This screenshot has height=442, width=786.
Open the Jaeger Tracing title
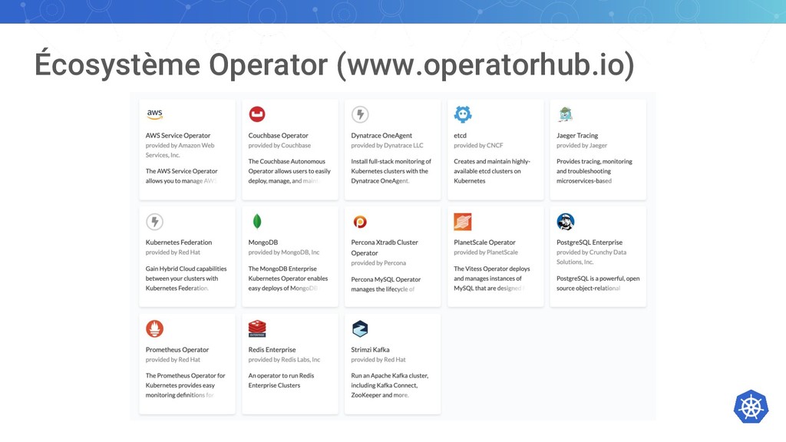point(577,135)
